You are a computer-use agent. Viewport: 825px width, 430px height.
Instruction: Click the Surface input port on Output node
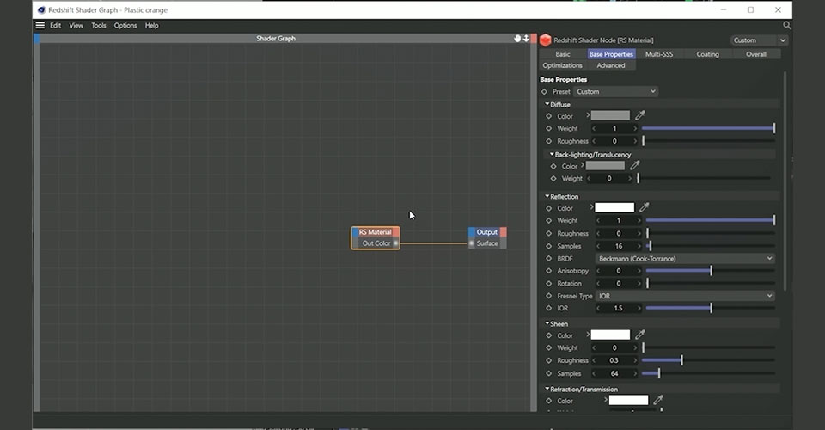point(472,243)
